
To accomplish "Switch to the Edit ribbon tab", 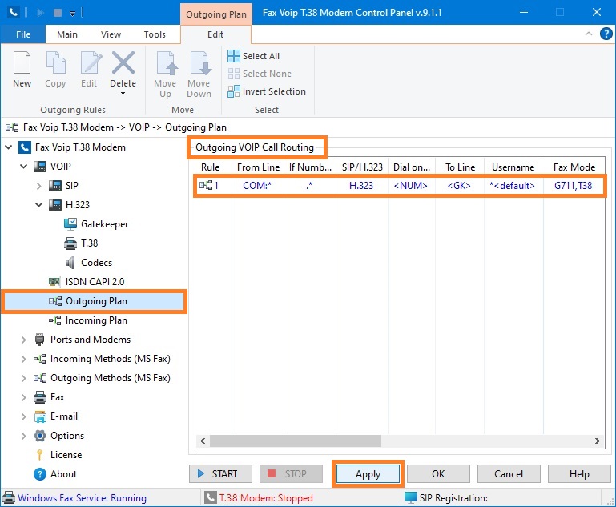I will 215,34.
